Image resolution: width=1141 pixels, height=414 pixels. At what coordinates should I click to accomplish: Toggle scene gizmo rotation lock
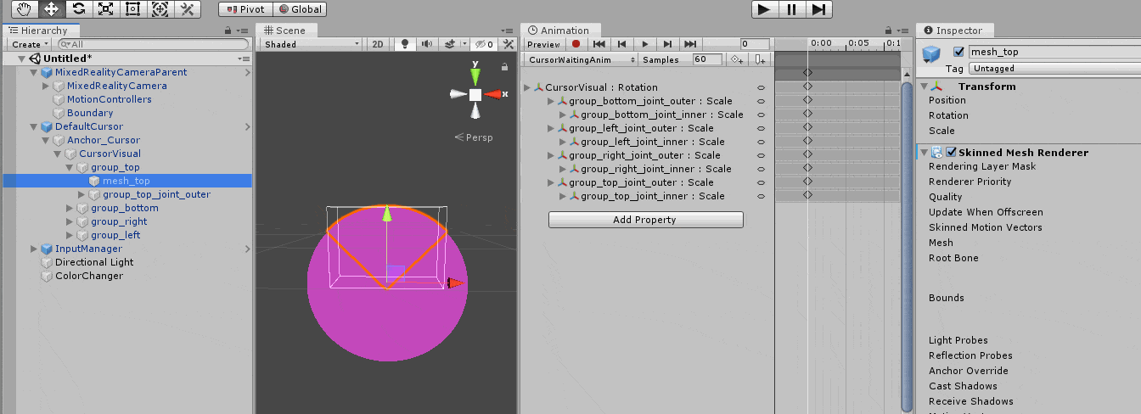pyautogui.click(x=505, y=67)
